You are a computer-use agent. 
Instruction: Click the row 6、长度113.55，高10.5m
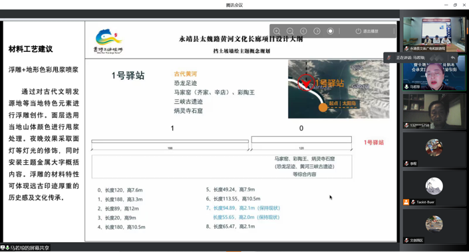click(x=233, y=199)
